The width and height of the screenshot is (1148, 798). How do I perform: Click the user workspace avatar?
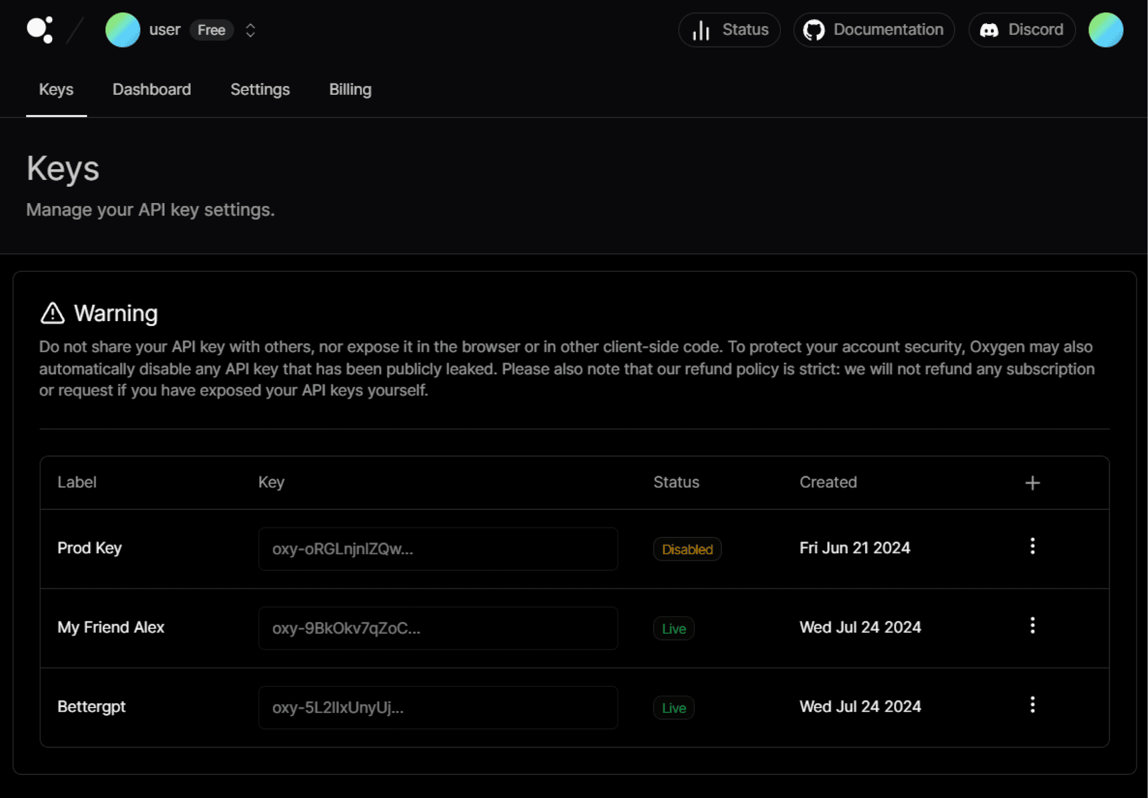[x=123, y=30]
